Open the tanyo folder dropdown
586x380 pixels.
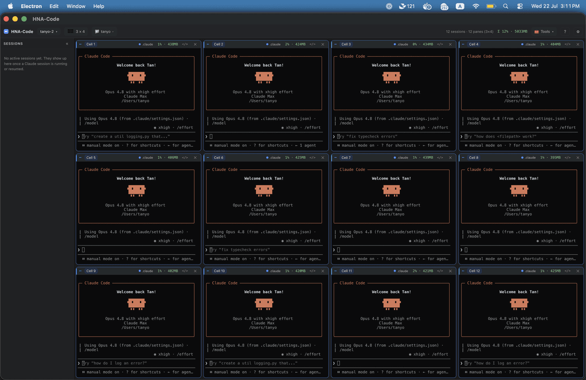[104, 32]
